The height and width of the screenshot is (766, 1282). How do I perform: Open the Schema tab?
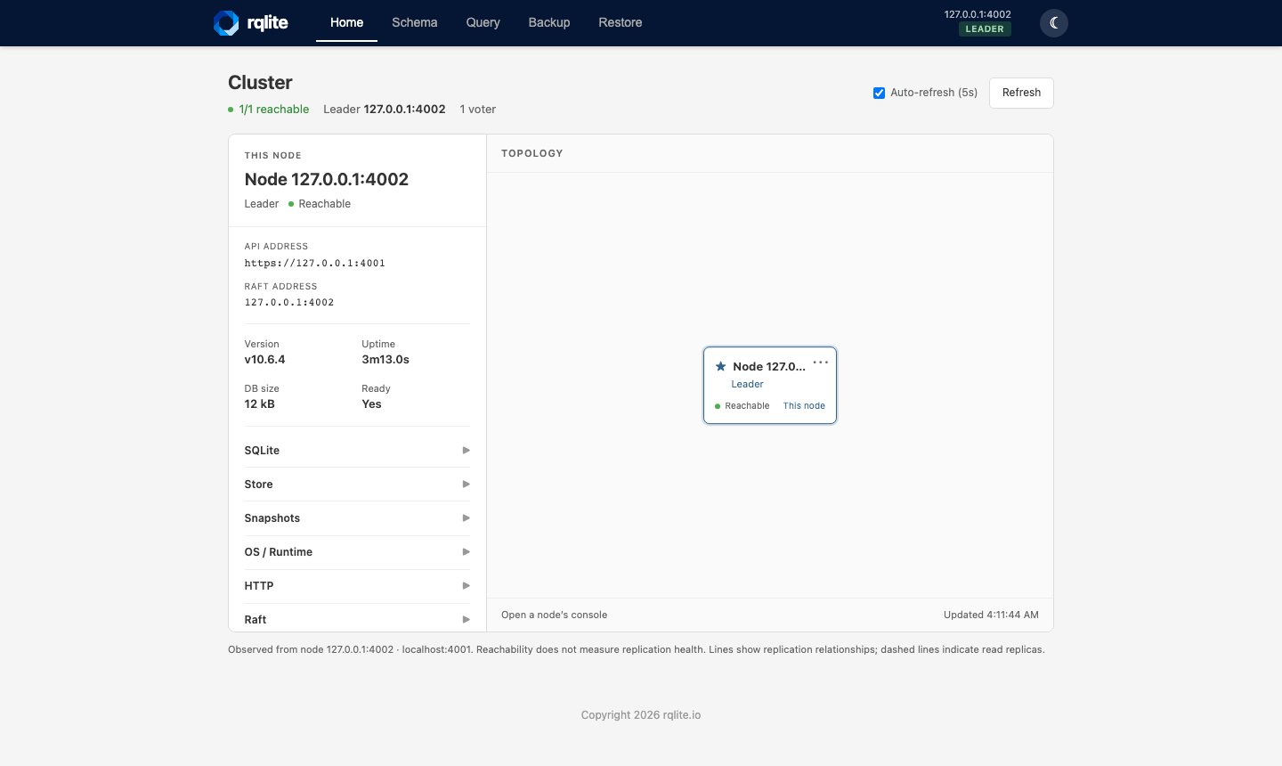[415, 23]
